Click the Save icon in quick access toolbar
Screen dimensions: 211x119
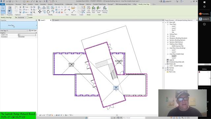[x=10, y=1]
